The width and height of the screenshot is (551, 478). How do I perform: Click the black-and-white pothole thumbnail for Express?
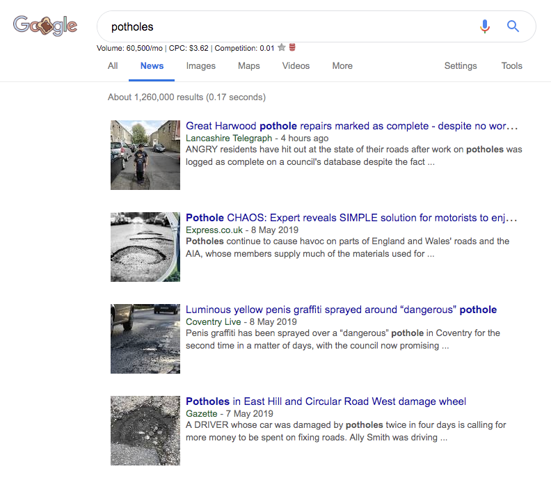click(145, 247)
